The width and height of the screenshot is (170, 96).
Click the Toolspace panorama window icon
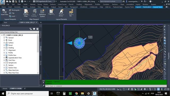pos(34,29)
